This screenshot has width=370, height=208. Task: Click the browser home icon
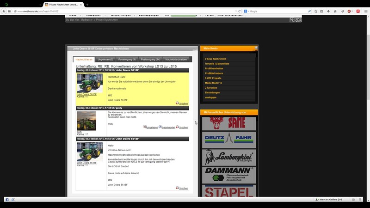[x=336, y=11]
